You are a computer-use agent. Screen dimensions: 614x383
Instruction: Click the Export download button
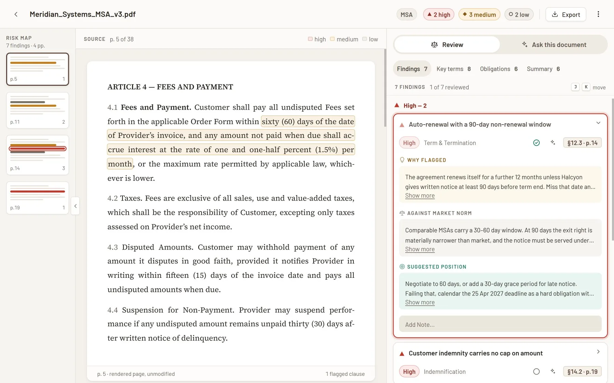pyautogui.click(x=566, y=14)
